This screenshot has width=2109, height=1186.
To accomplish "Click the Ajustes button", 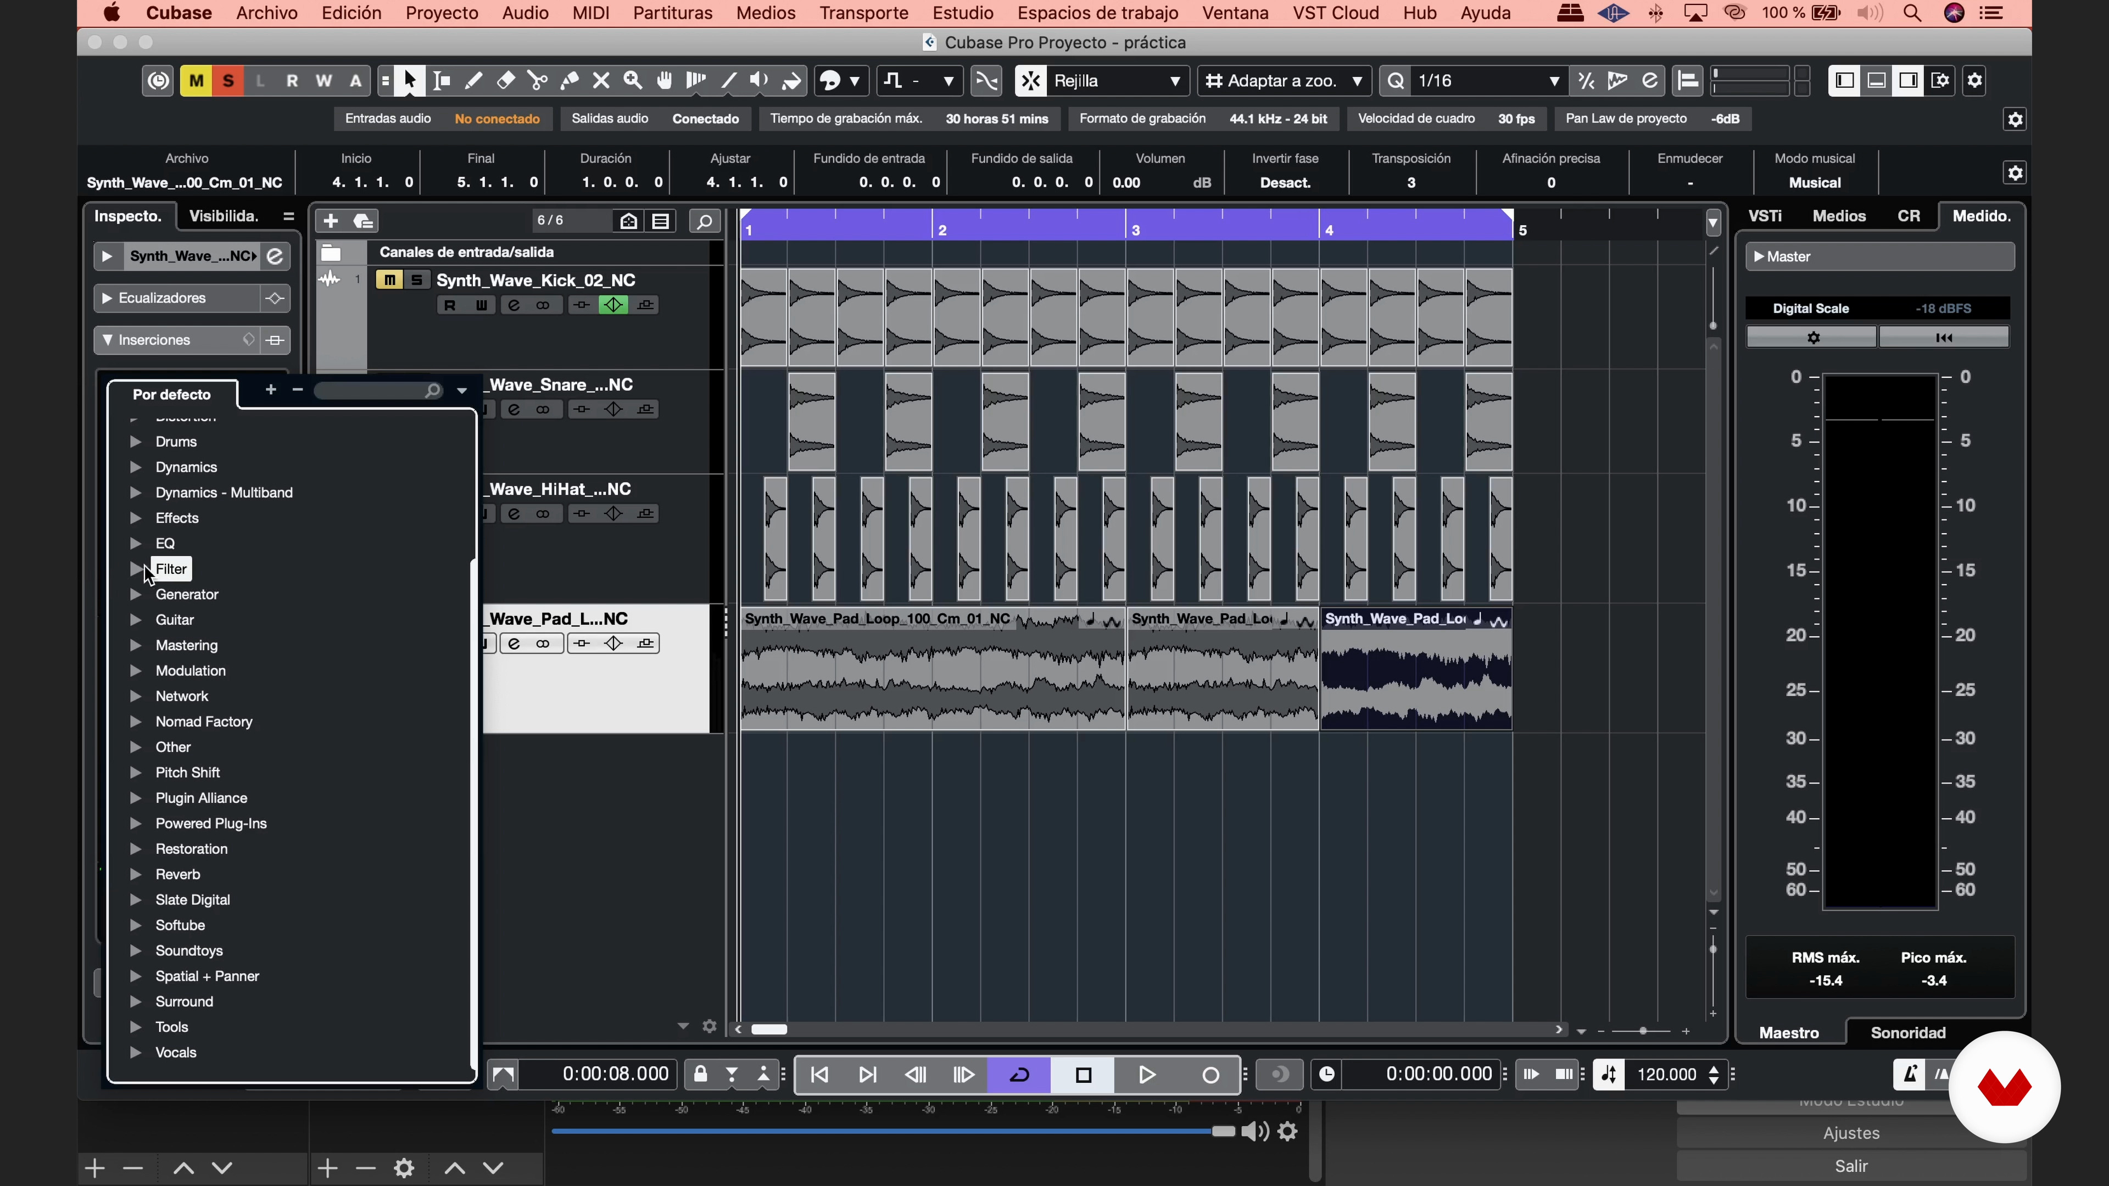I will click(1851, 1133).
